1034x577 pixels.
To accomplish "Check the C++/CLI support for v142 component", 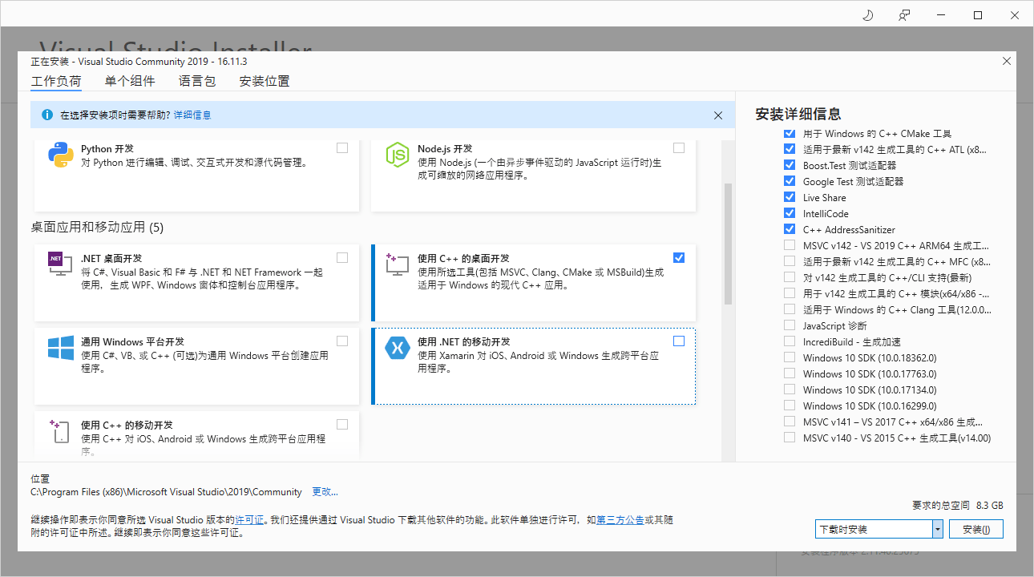I will (x=790, y=277).
